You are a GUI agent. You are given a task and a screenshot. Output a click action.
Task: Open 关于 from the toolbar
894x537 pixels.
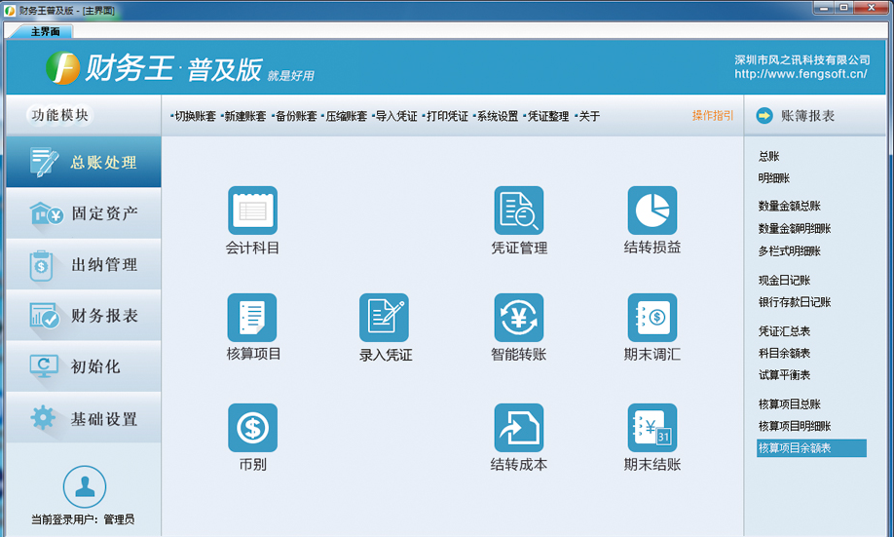coord(588,116)
